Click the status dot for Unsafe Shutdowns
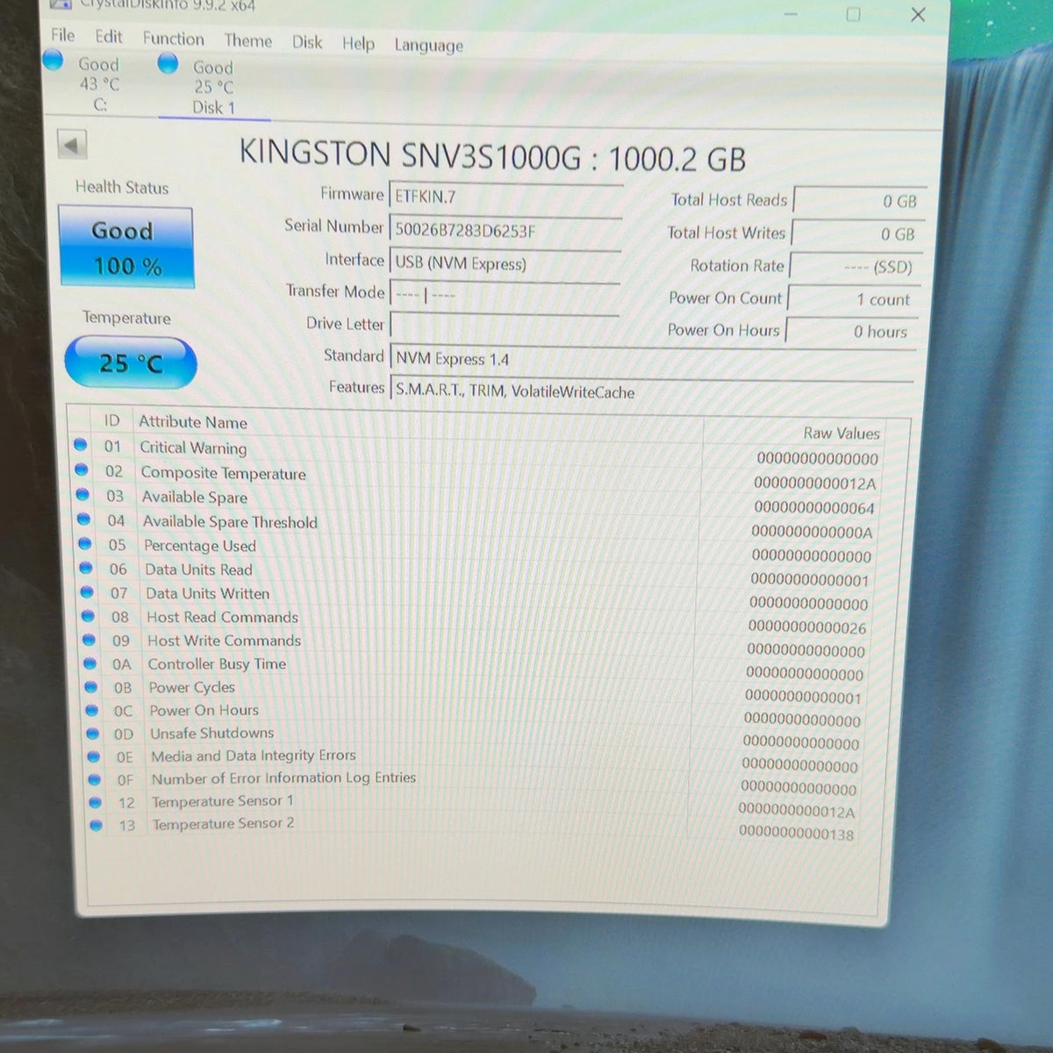 point(93,733)
